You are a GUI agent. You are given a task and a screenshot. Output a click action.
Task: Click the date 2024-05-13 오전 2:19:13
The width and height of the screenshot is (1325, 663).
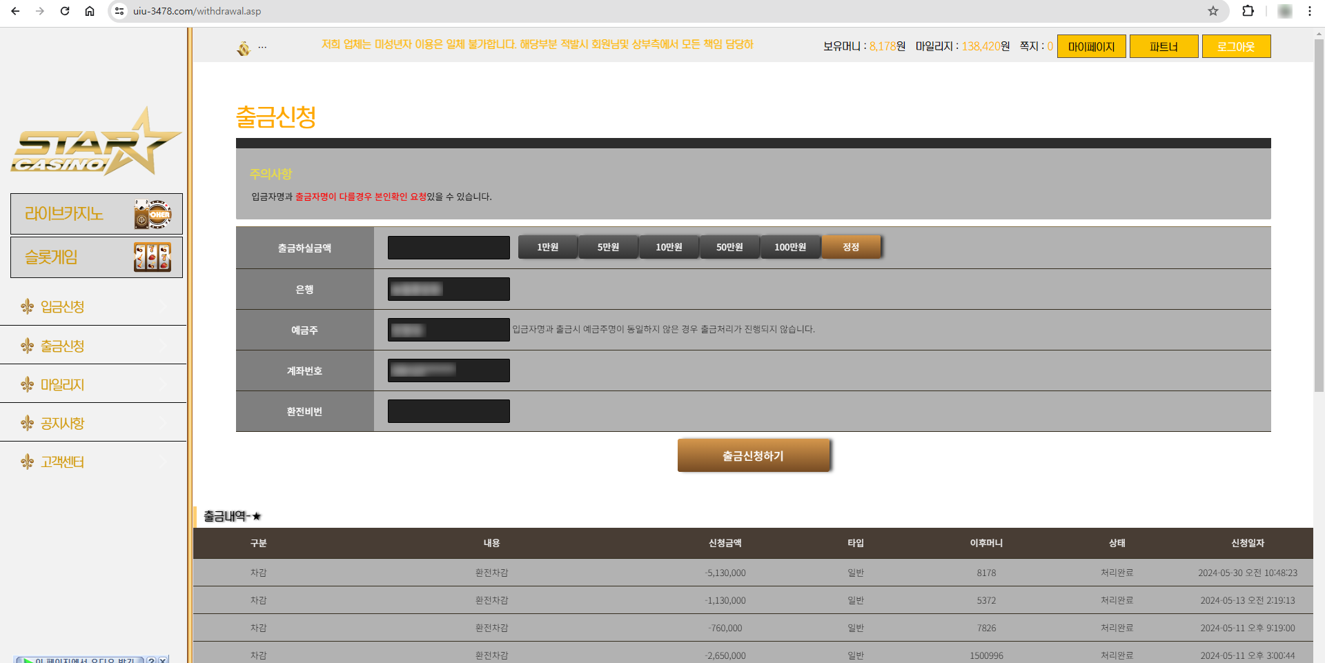[x=1248, y=600]
